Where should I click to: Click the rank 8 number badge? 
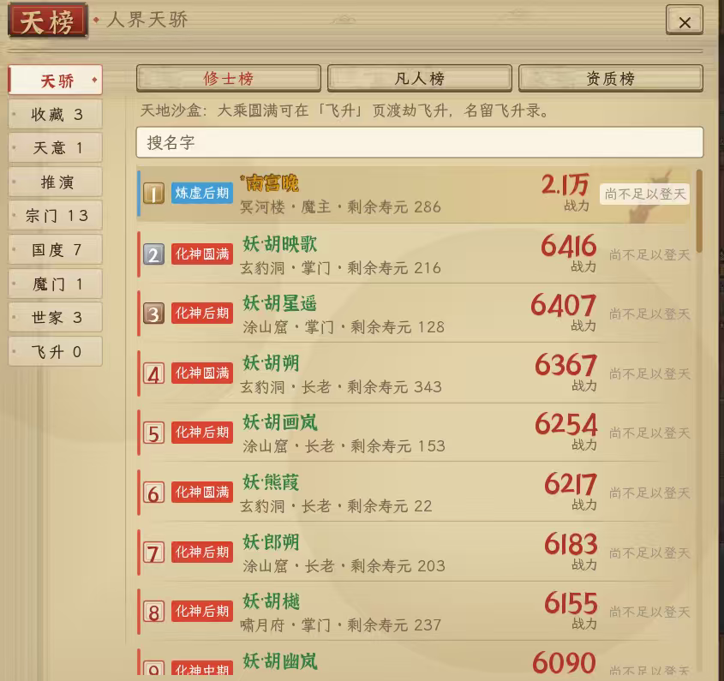tap(153, 612)
